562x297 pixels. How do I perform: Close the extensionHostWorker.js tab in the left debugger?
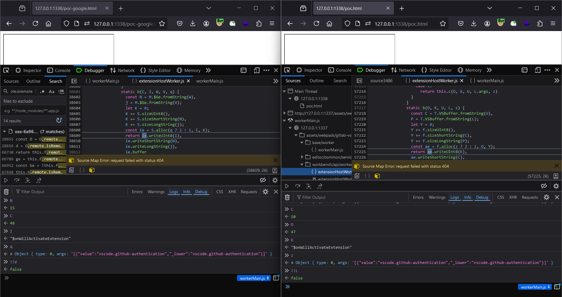pos(188,81)
